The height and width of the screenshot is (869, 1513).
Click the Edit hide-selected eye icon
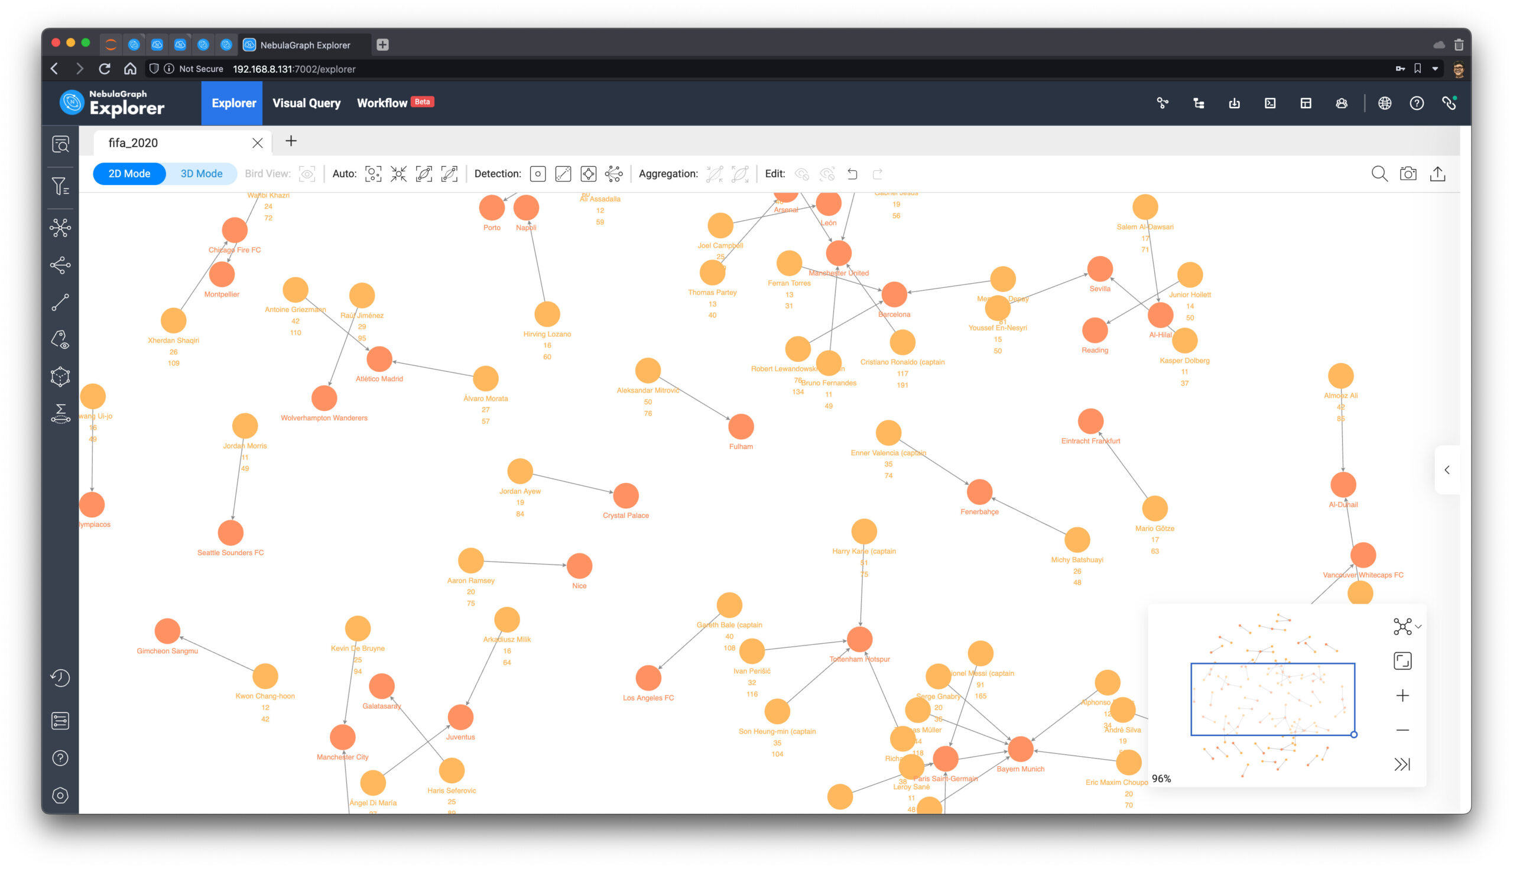[801, 174]
